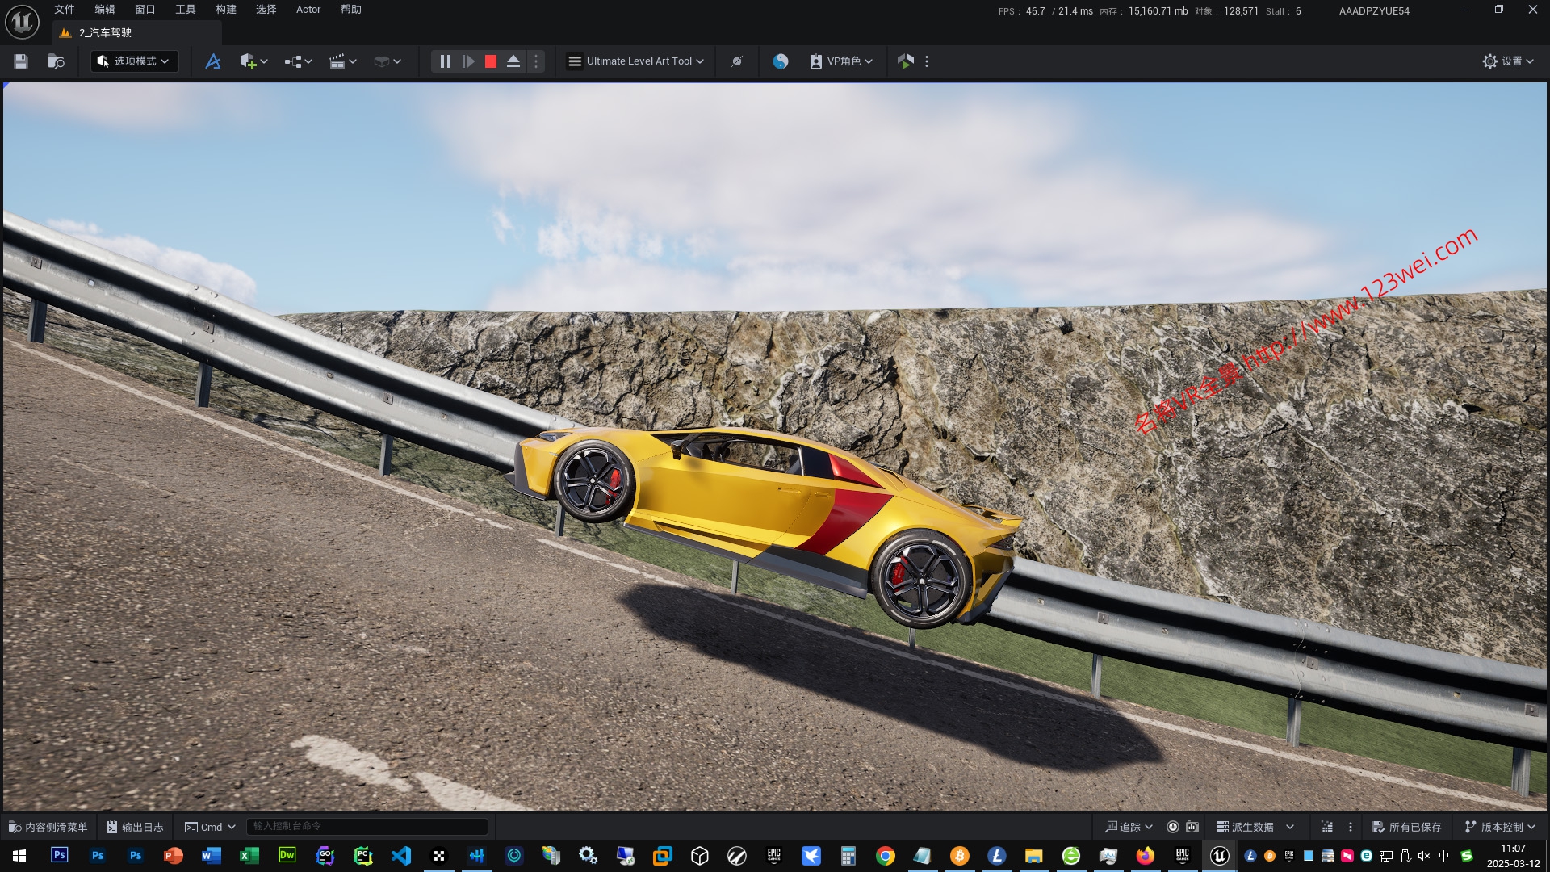Viewport: 1550px width, 872px height.
Task: Click the modeling tools 'A' icon
Action: 213,61
